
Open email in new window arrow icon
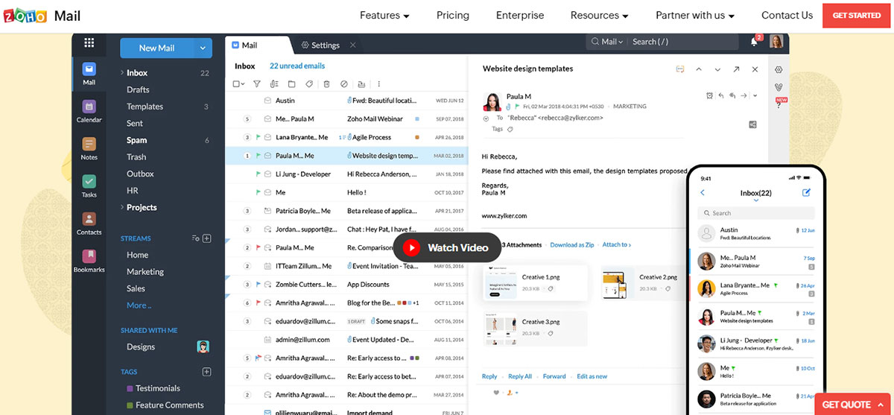[736, 69]
